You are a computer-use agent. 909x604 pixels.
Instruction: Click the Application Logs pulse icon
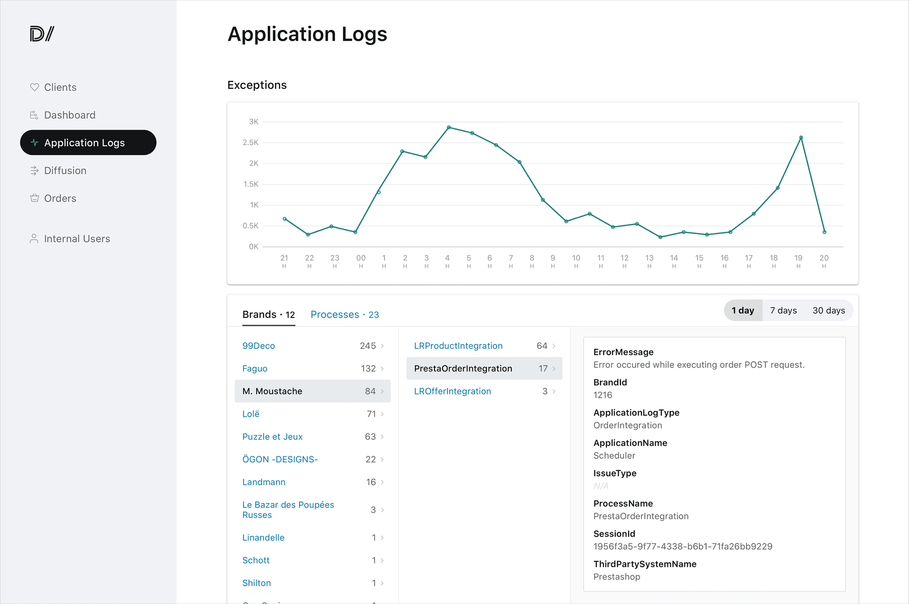[x=34, y=142]
